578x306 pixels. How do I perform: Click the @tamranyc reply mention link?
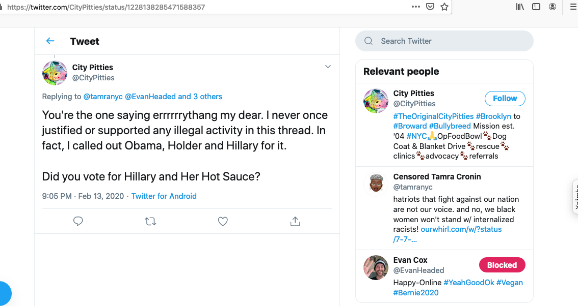103,97
